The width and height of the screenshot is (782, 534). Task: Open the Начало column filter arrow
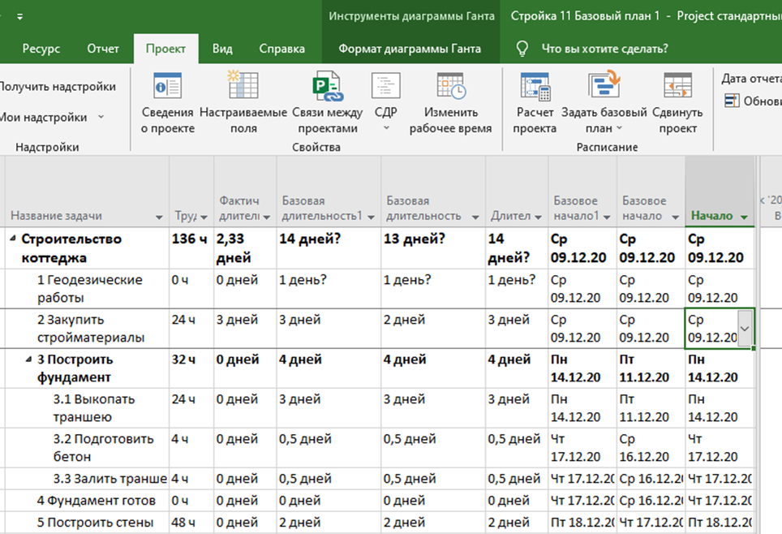click(x=744, y=217)
